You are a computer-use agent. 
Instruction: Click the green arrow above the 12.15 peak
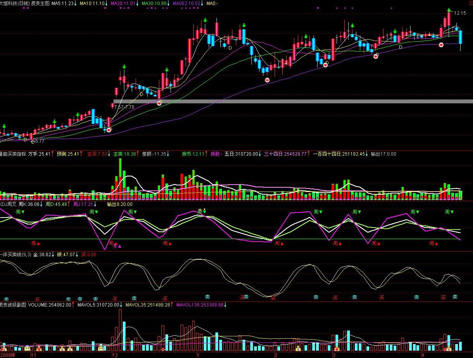pos(449,10)
